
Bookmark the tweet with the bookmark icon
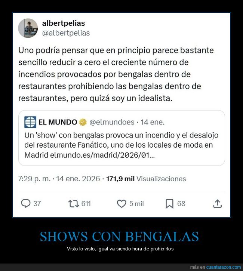(170, 204)
